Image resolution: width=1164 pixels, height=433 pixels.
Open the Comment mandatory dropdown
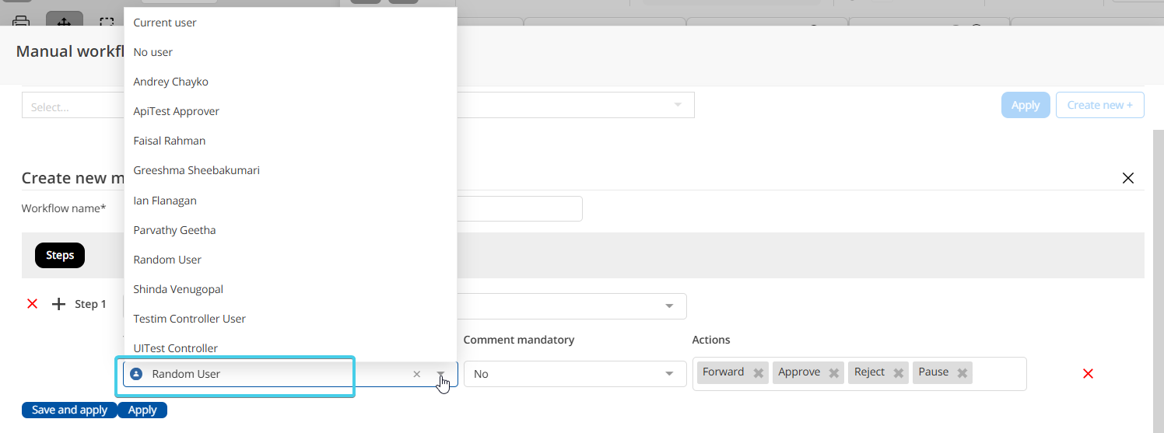tap(575, 374)
